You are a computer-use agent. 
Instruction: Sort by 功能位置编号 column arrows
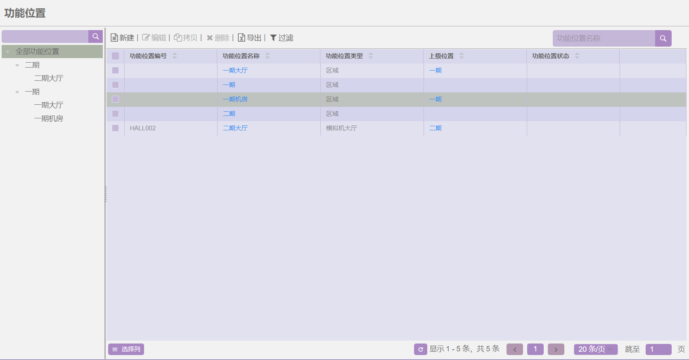tap(175, 56)
